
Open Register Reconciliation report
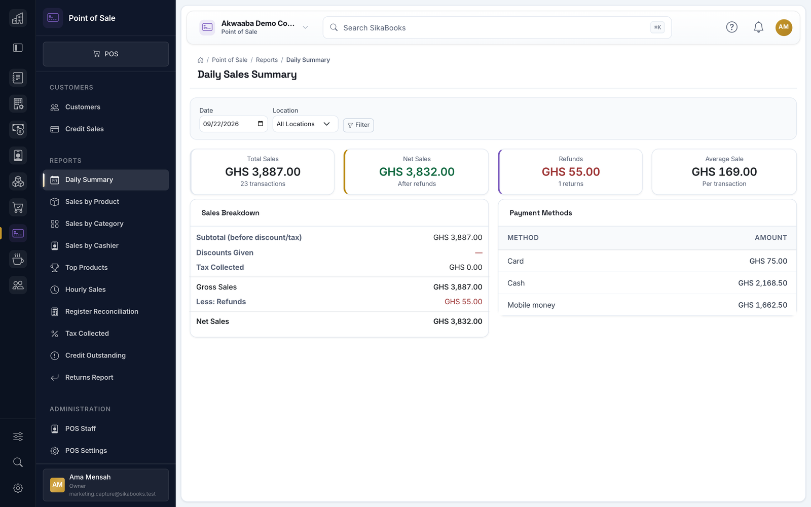pos(106,312)
